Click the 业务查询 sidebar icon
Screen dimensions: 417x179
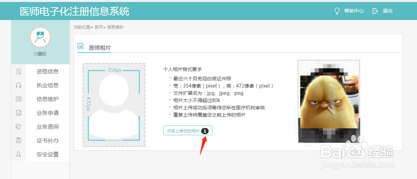pyautogui.click(x=19, y=126)
